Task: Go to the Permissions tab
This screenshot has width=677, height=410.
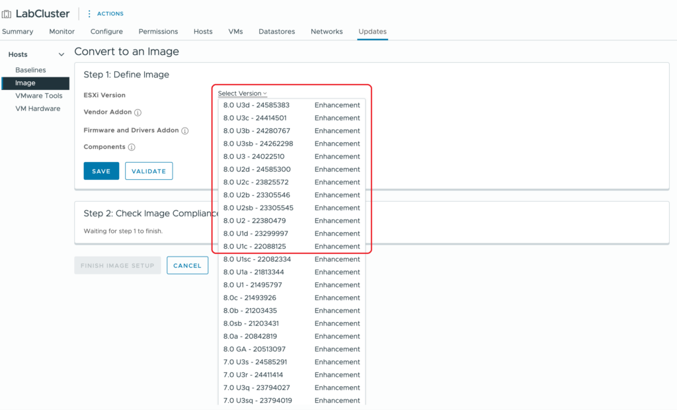Action: click(x=158, y=32)
